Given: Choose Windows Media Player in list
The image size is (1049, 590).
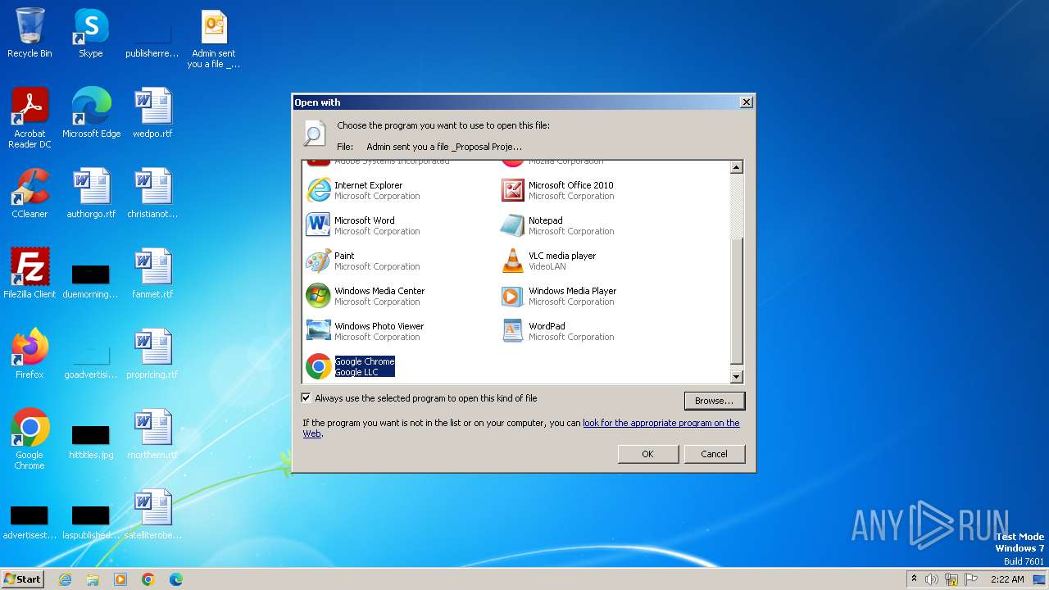Looking at the screenshot, I should pos(558,296).
